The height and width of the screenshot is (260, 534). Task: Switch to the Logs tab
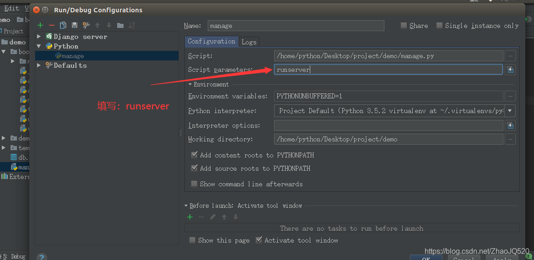pyautogui.click(x=249, y=42)
